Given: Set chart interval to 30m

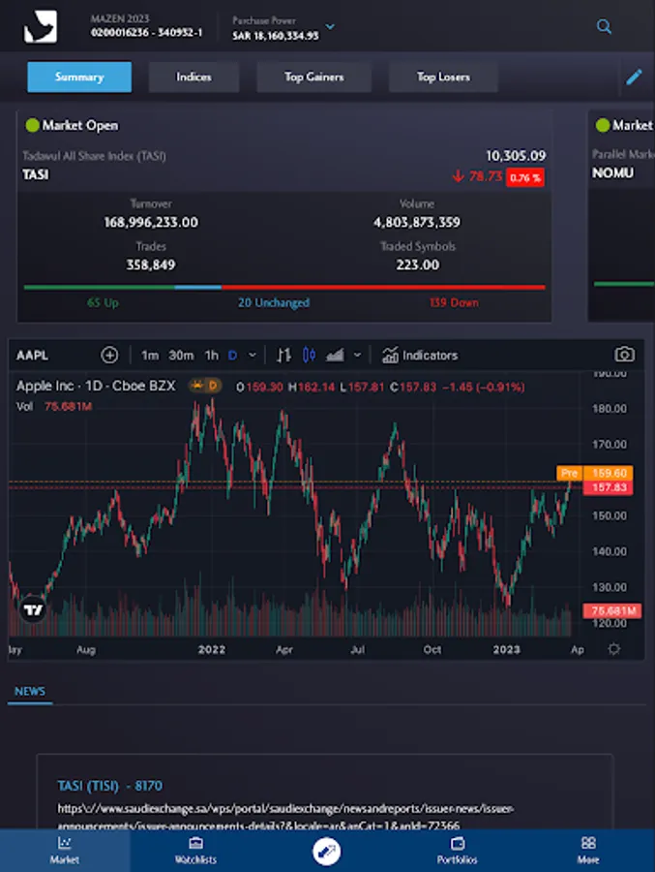Looking at the screenshot, I should coord(181,355).
